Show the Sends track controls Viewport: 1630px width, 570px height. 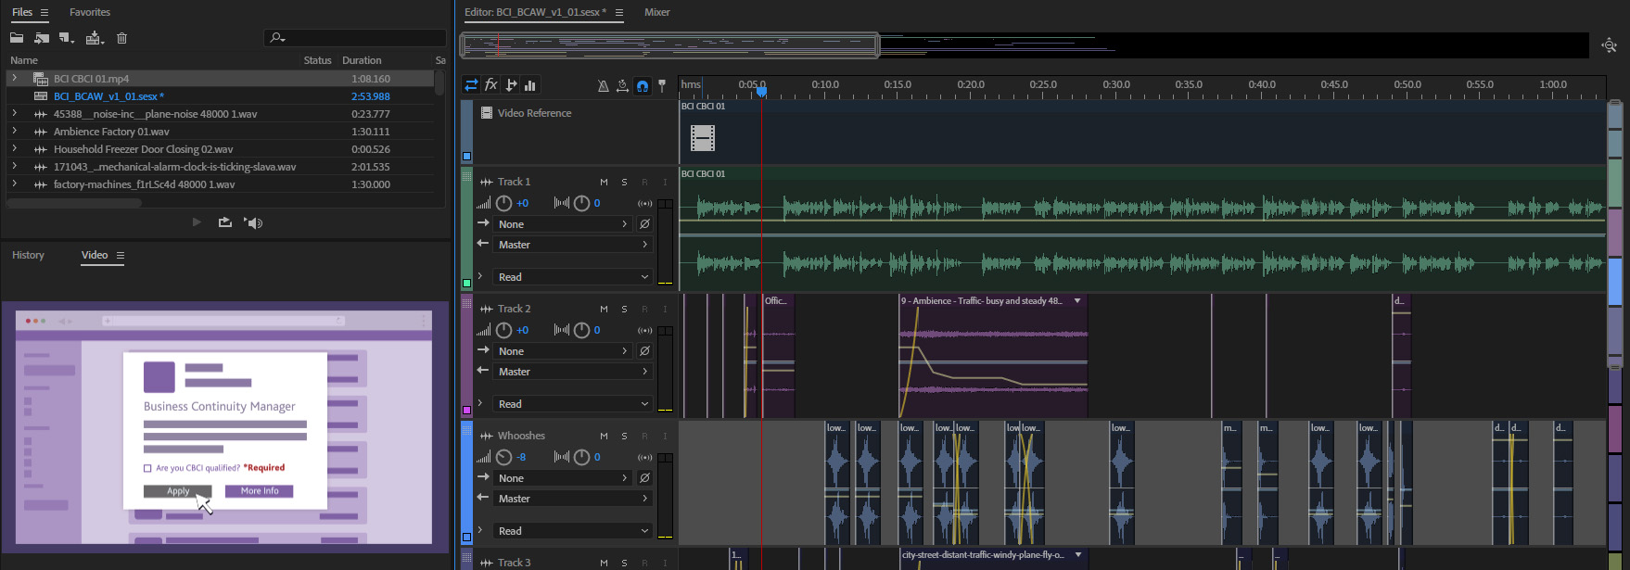pyautogui.click(x=511, y=85)
